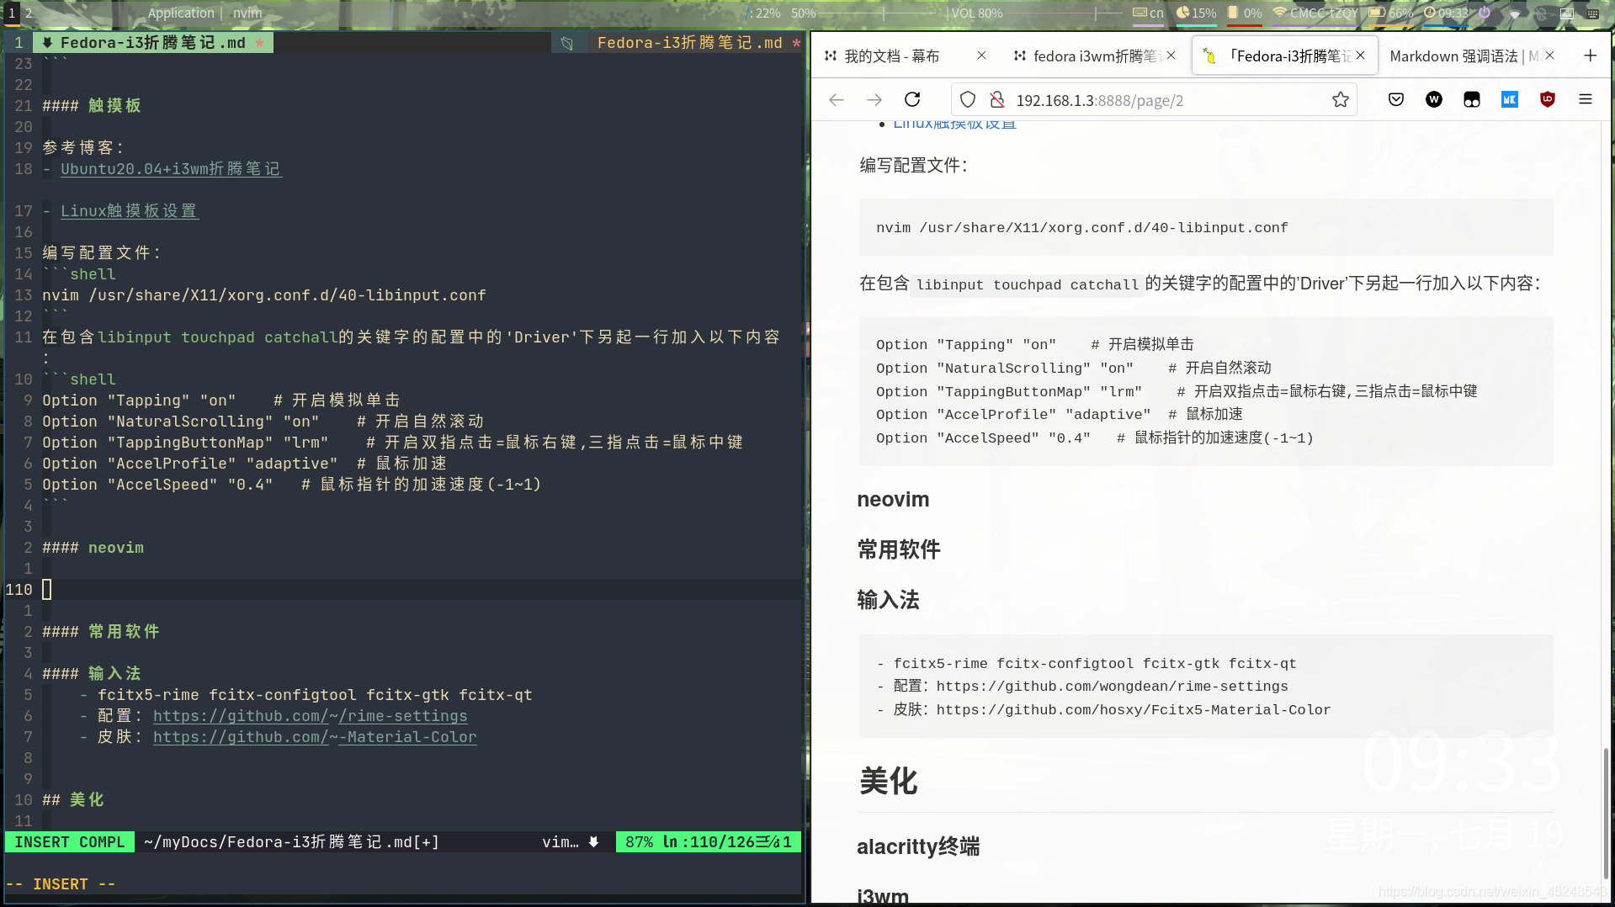Viewport: 1615px width, 907px height.
Task: Bookmark this page with the star icon
Action: point(1341,100)
